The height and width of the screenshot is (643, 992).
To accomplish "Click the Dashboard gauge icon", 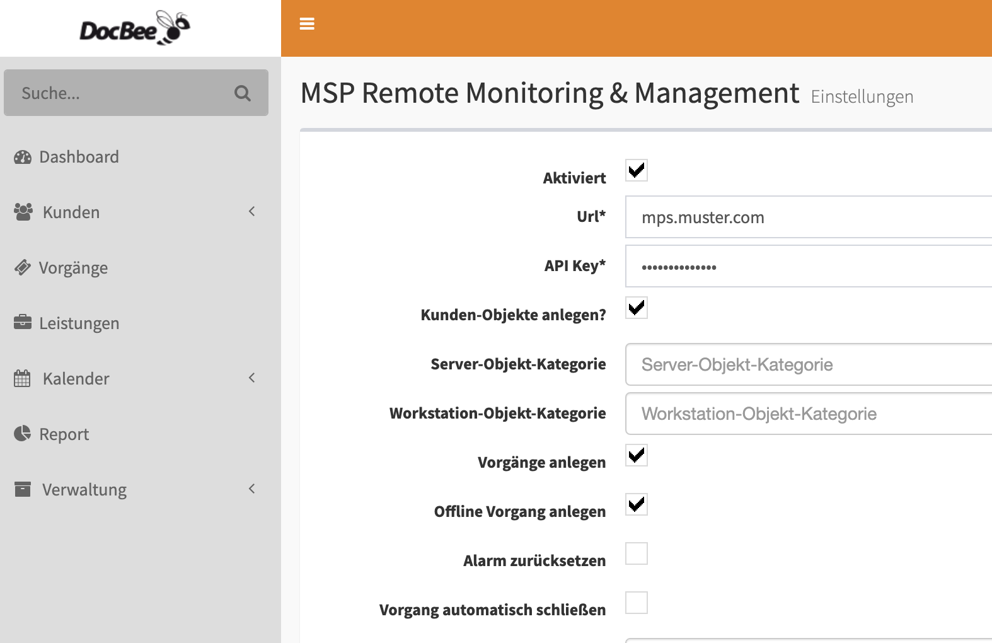I will [x=23, y=157].
